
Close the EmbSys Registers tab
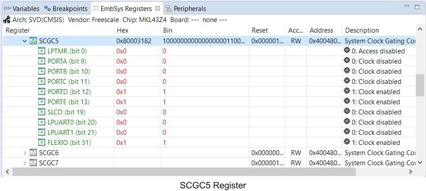click(157, 8)
